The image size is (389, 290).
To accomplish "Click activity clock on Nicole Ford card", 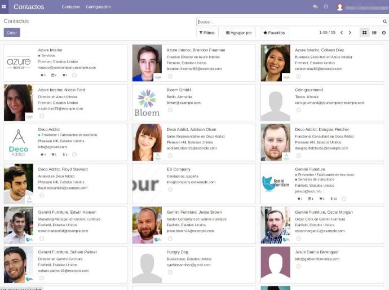I will [42, 116].
